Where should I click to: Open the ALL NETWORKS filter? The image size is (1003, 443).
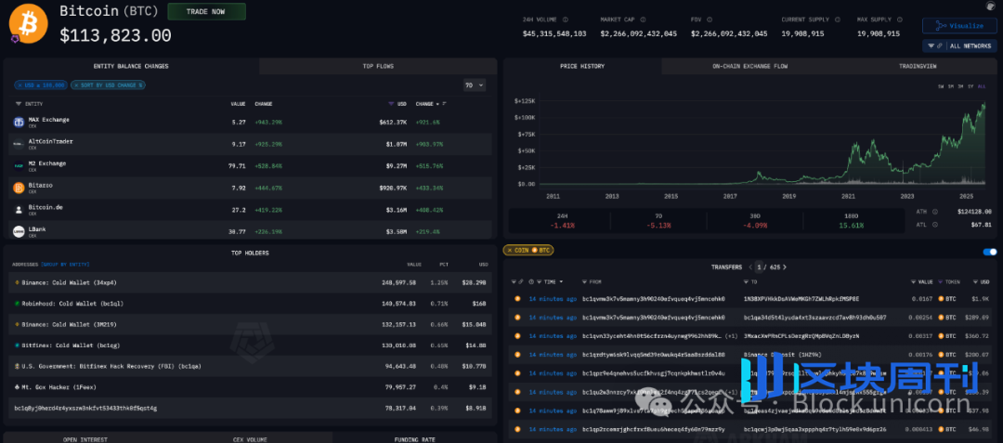[958, 46]
